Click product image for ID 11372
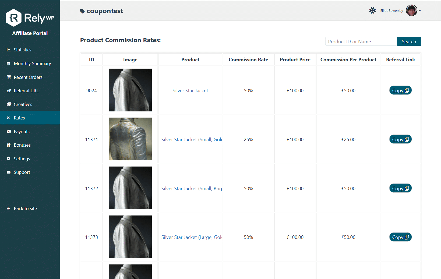The width and height of the screenshot is (441, 279). (x=130, y=188)
